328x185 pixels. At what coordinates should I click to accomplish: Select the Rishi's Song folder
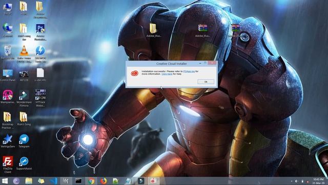pos(24,119)
